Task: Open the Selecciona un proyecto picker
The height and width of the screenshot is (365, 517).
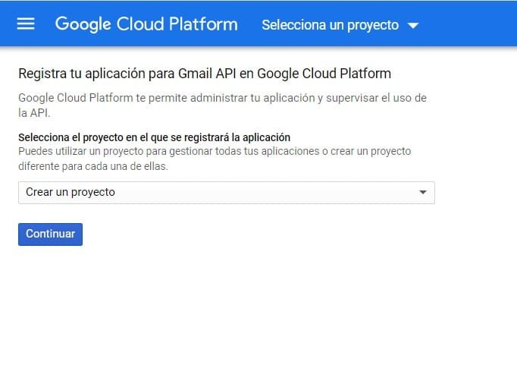Action: [x=340, y=25]
